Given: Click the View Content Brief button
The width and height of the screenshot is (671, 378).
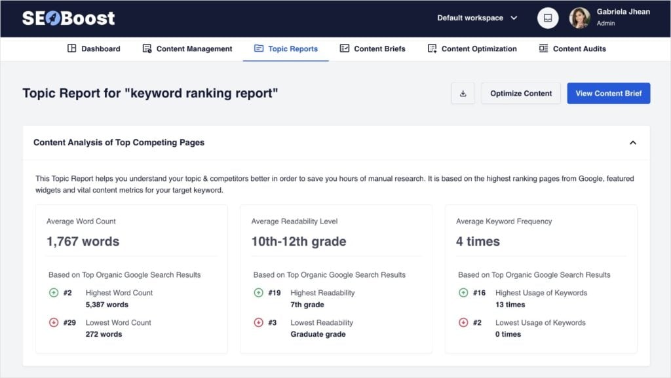Looking at the screenshot, I should tap(608, 93).
